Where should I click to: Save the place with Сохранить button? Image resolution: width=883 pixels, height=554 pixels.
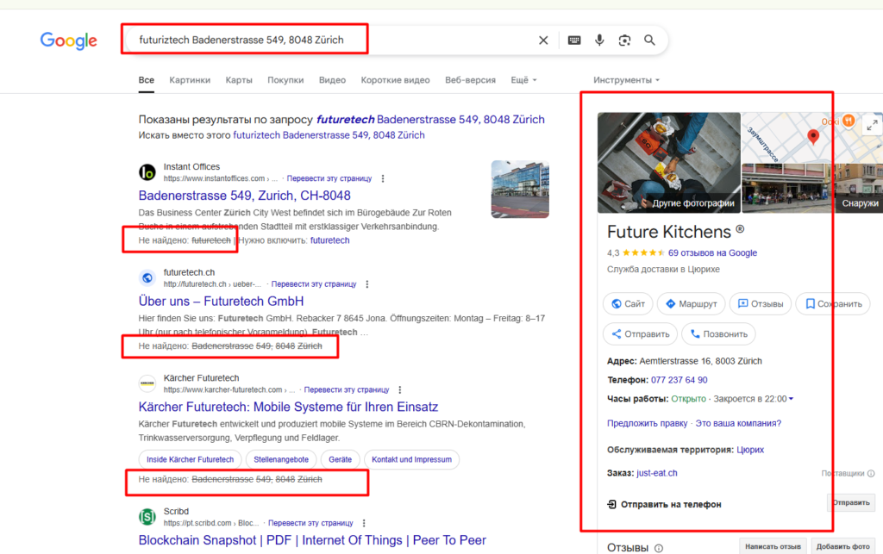tap(833, 304)
